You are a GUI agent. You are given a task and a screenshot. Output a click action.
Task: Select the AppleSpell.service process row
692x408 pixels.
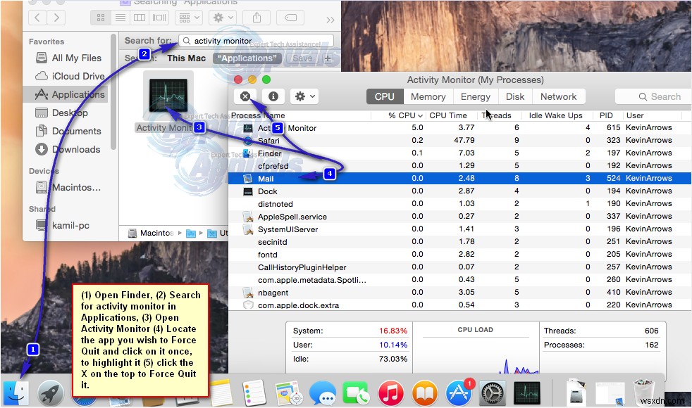click(x=459, y=217)
